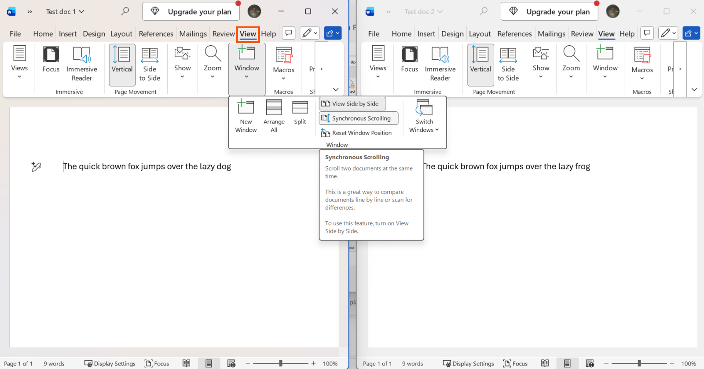Open Design tab in Test doc 1
Image resolution: width=704 pixels, height=369 pixels.
(x=94, y=34)
